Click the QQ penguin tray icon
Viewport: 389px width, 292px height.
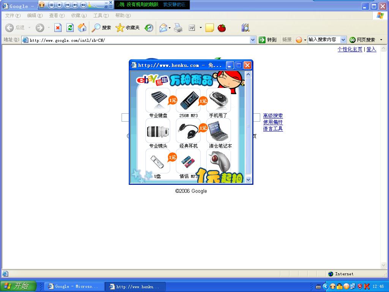pos(340,286)
